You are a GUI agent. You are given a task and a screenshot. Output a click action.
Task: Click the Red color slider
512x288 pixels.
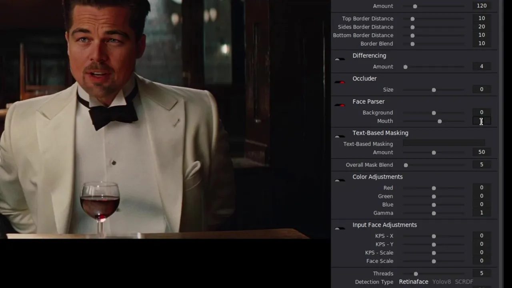pos(434,188)
